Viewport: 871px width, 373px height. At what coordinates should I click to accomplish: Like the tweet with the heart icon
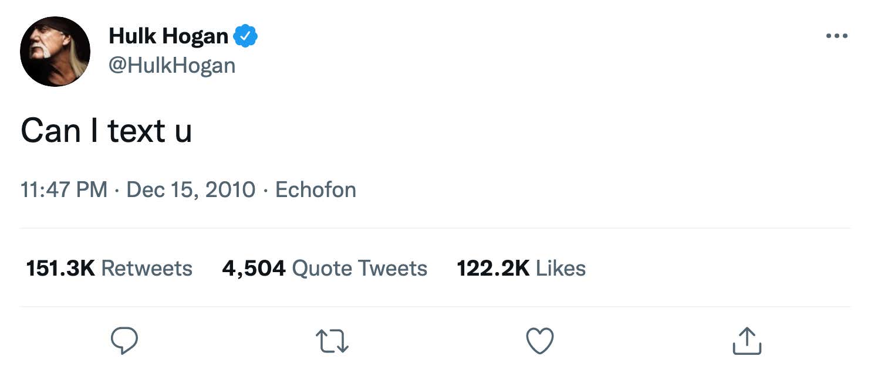tap(539, 341)
